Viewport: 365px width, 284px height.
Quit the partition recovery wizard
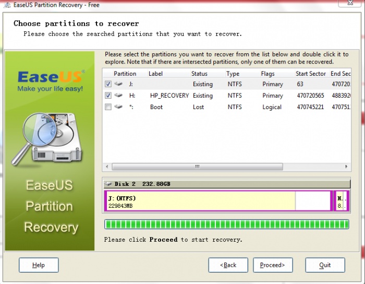(325, 265)
